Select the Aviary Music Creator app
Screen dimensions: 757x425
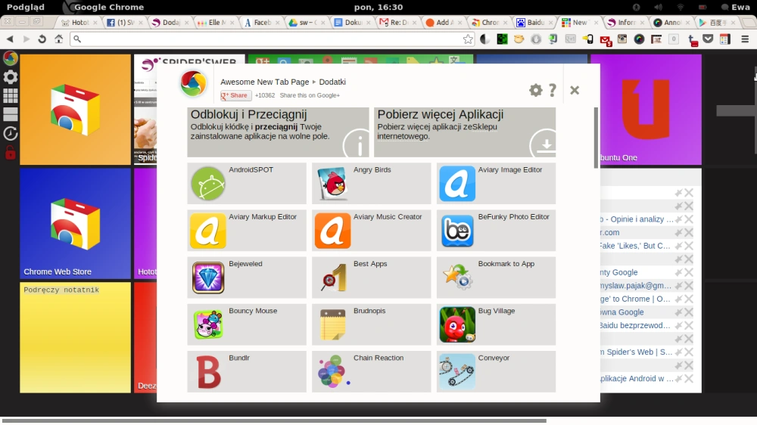pos(371,231)
